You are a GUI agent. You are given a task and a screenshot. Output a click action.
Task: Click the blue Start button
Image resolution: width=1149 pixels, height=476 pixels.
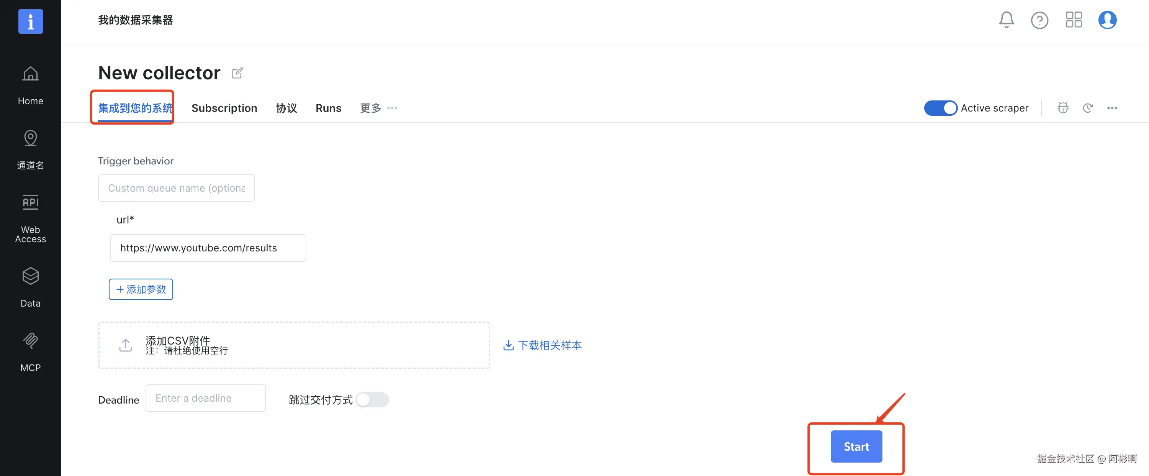point(856,446)
